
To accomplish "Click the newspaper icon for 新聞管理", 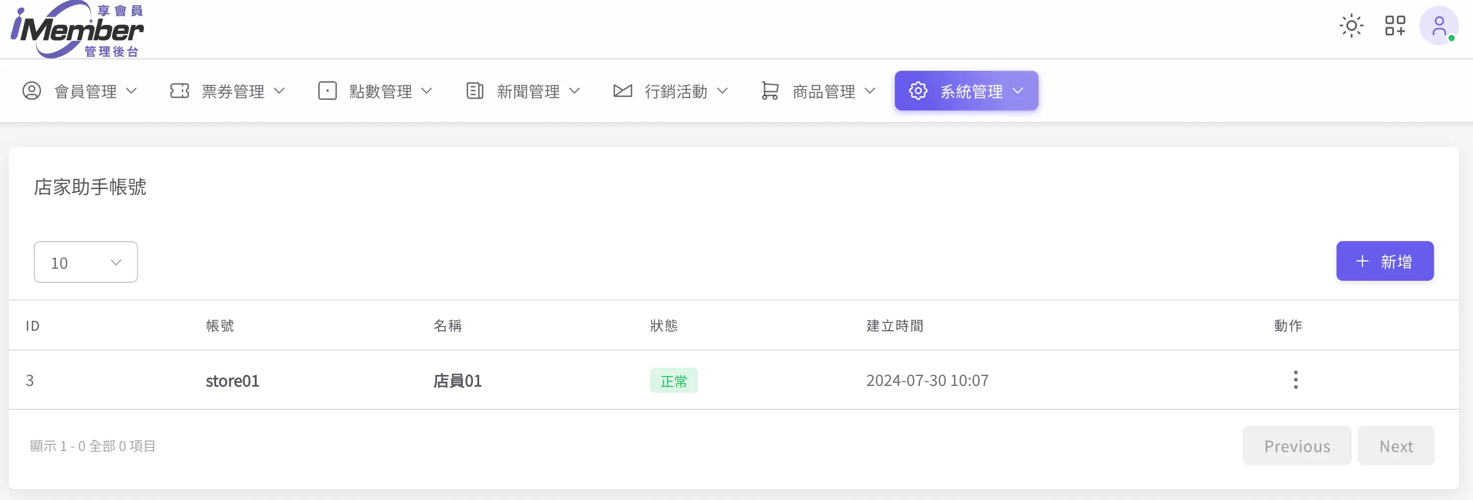I will [x=475, y=91].
